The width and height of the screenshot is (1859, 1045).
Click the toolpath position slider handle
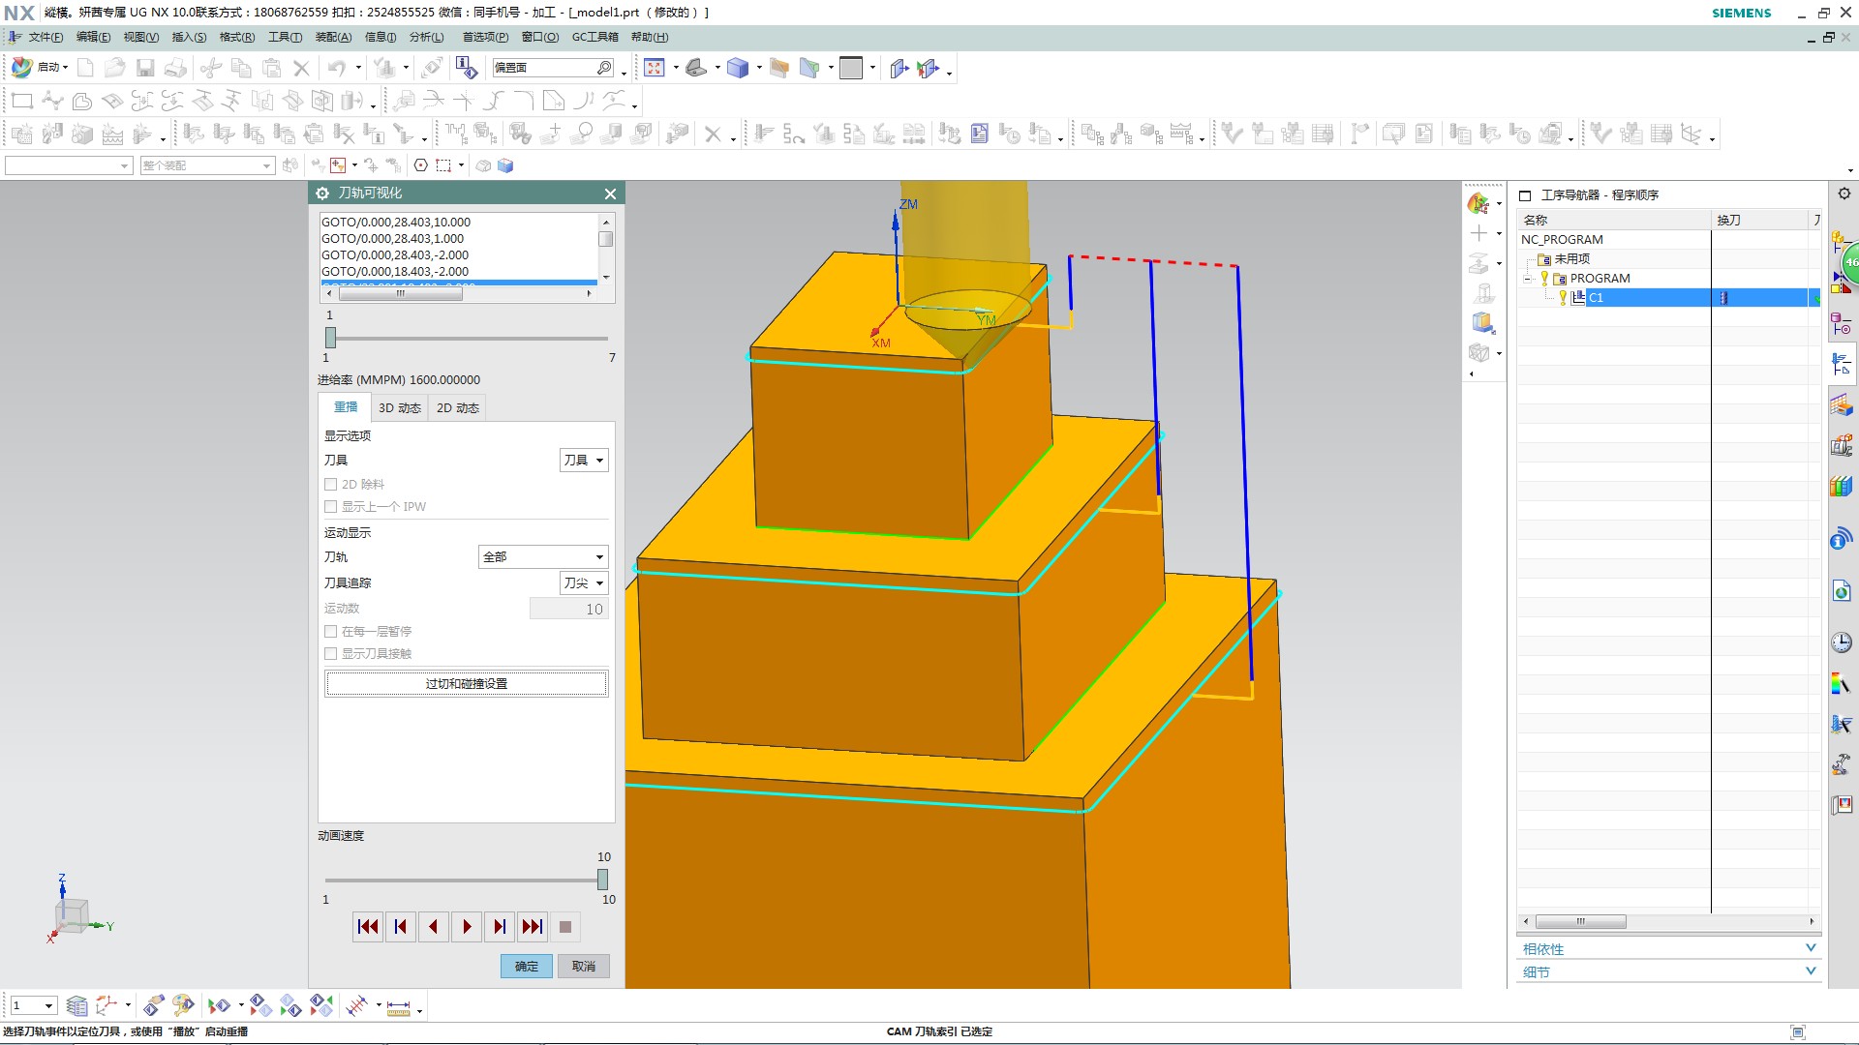pos(330,338)
